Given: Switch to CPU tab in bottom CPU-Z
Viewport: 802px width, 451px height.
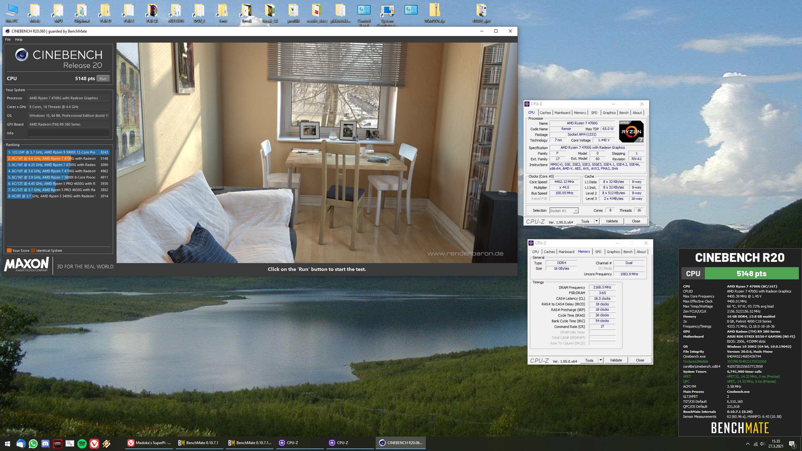Looking at the screenshot, I should [536, 252].
